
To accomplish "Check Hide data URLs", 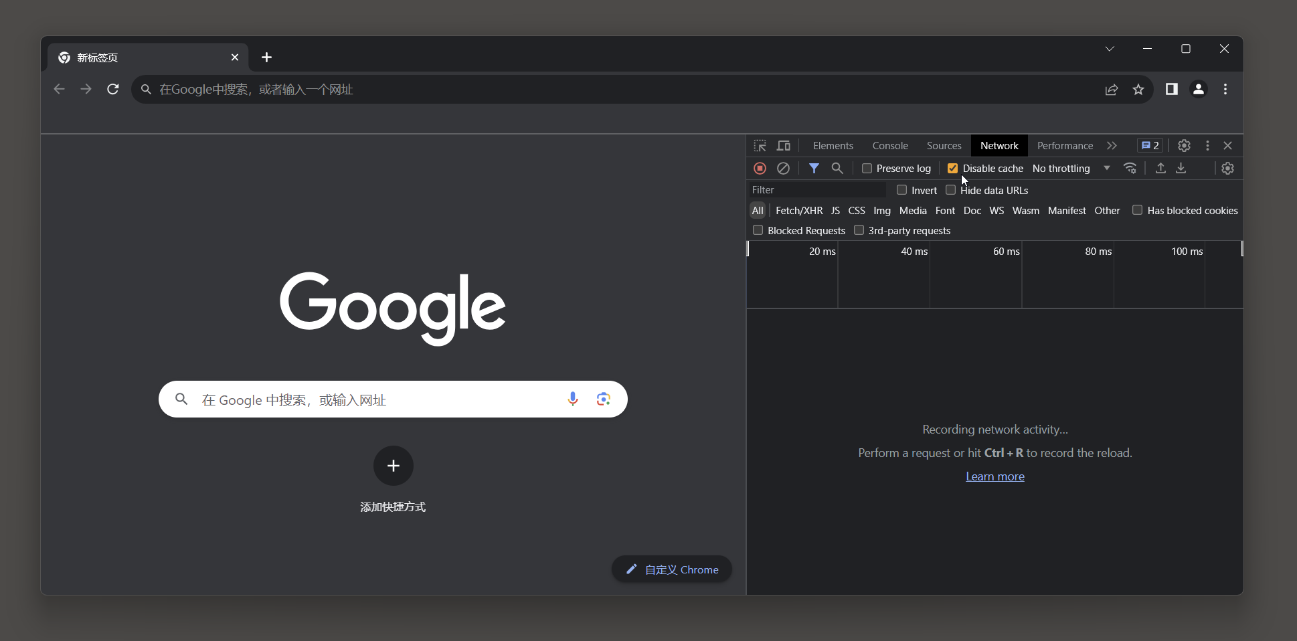I will pyautogui.click(x=950, y=190).
